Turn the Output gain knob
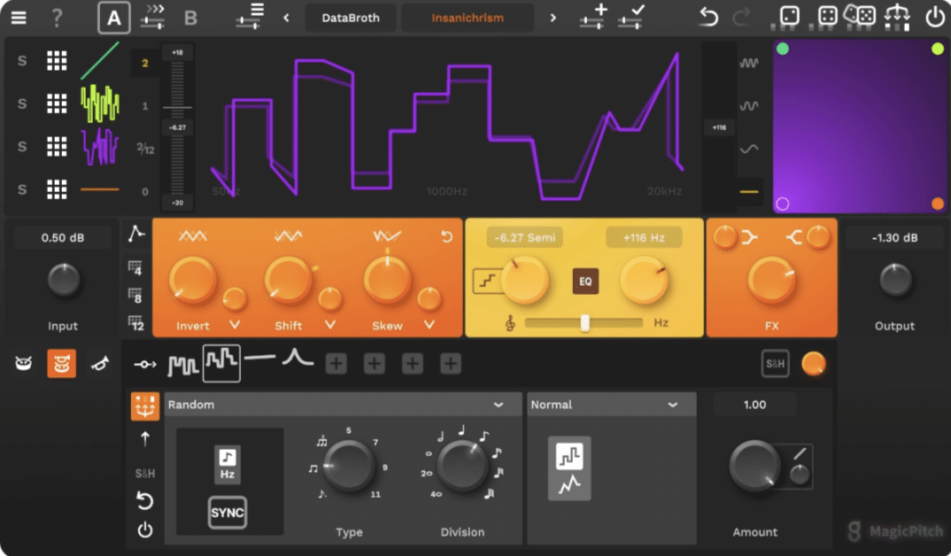The image size is (951, 556). [895, 280]
